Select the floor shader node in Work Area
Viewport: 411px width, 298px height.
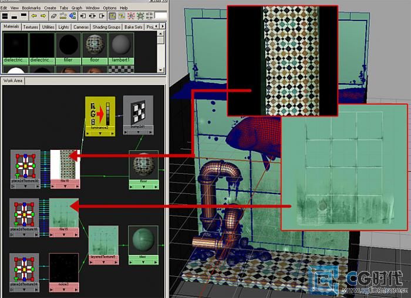point(144,170)
